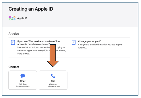141x98 pixels.
Task: Click the "Change the email address" description text
Action: [100, 46]
